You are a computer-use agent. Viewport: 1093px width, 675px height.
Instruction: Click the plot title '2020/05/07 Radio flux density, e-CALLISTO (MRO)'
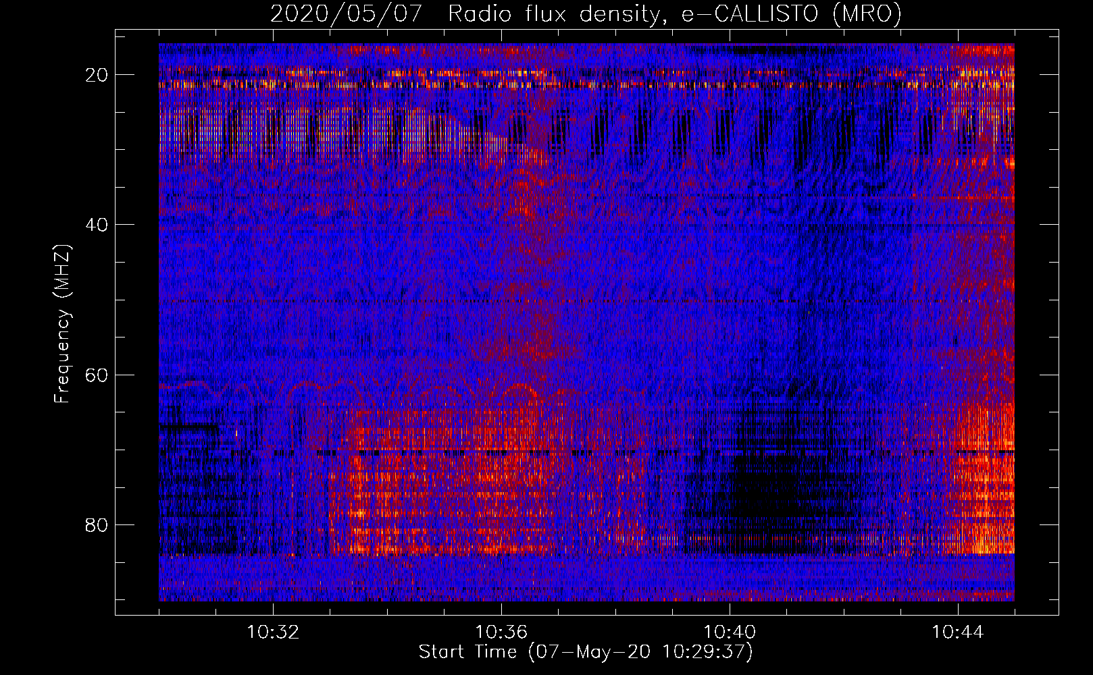pos(586,13)
